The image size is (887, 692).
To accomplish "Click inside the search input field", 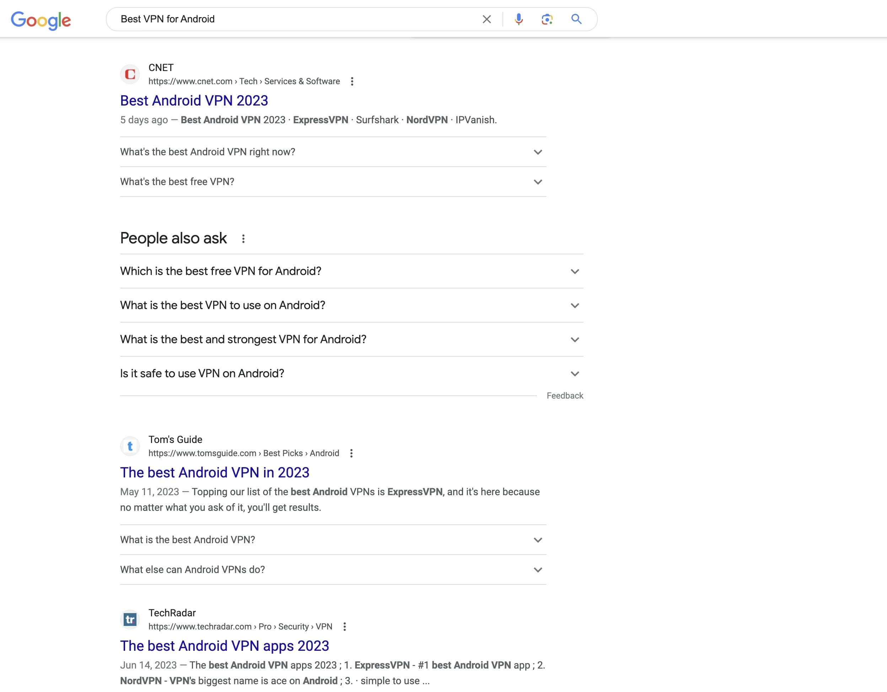I will (284, 19).
